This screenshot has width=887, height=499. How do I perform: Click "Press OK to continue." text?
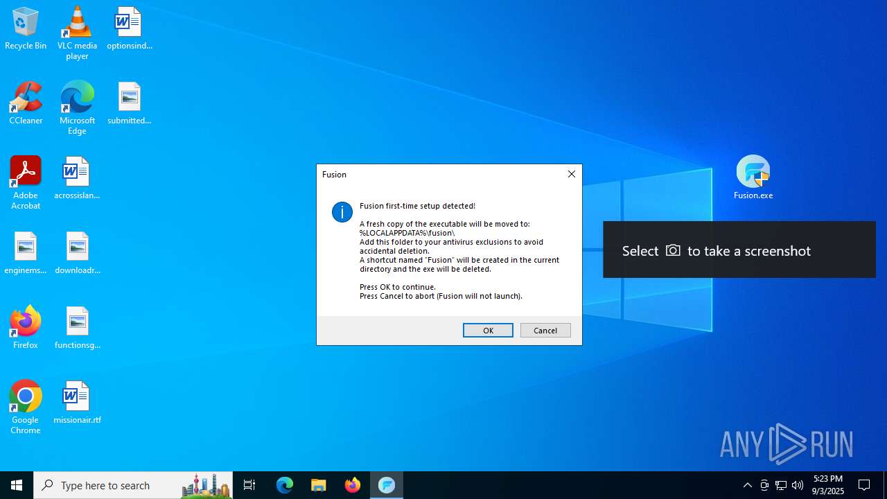pyautogui.click(x=398, y=287)
